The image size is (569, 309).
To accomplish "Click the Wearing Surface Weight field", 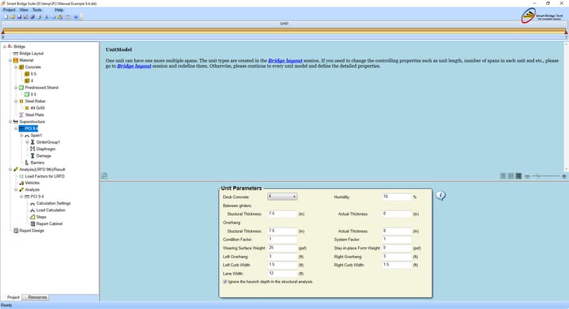I will click(x=282, y=248).
